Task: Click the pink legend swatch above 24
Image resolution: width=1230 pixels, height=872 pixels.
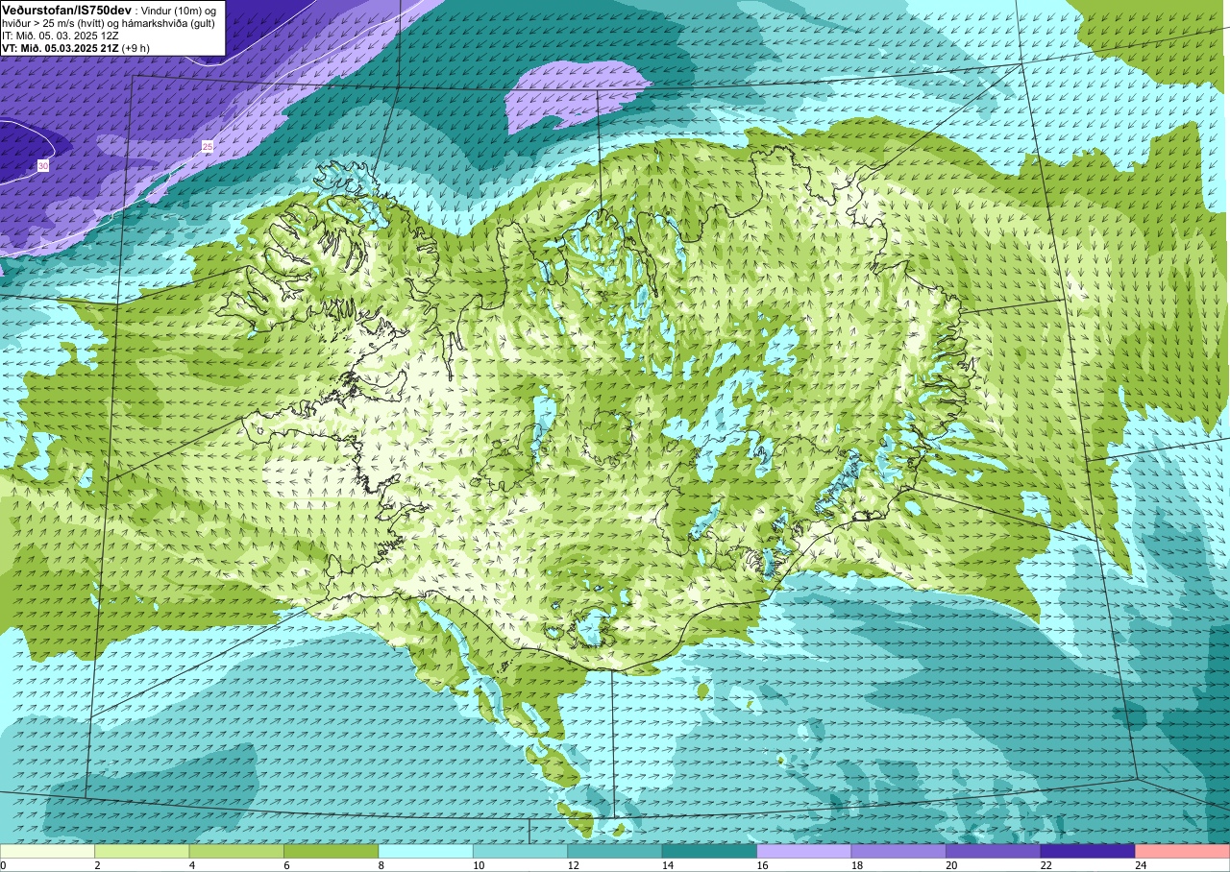Action: 1182,851
